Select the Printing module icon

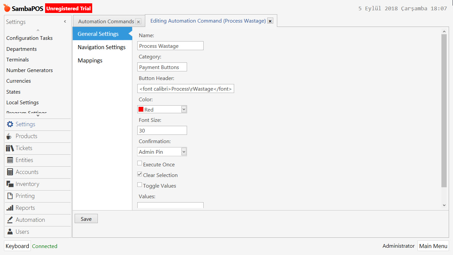tap(10, 196)
